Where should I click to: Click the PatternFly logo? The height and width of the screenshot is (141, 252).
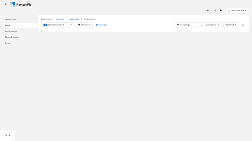[x=21, y=4]
